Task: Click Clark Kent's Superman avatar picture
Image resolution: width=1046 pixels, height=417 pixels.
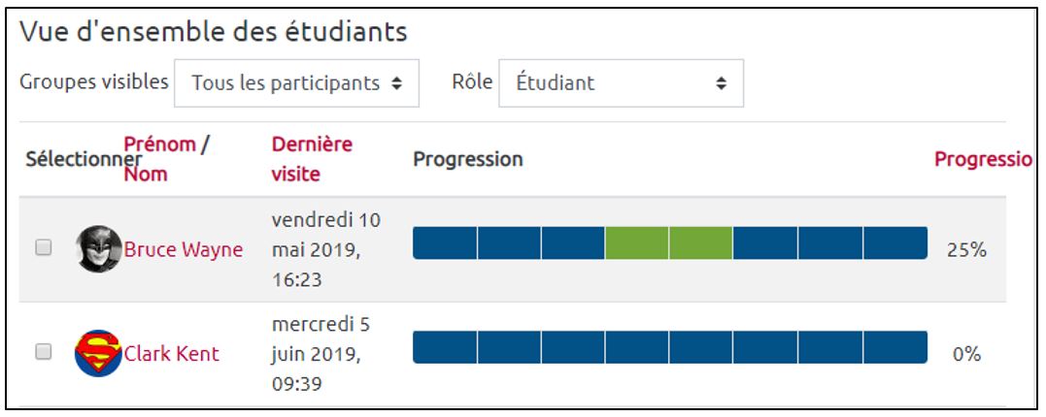Action: tap(98, 353)
